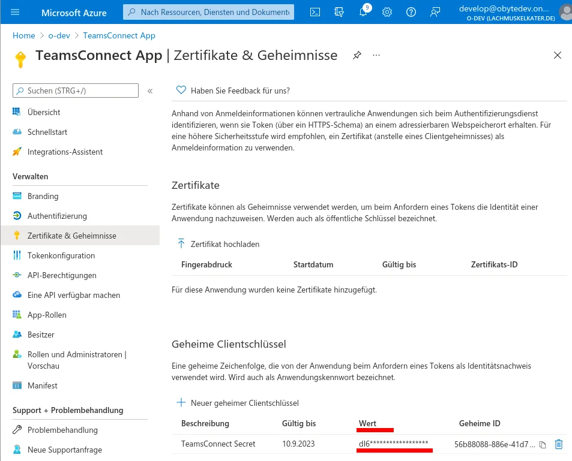Open the notifications bell icon
The image size is (572, 461).
[x=364, y=12]
